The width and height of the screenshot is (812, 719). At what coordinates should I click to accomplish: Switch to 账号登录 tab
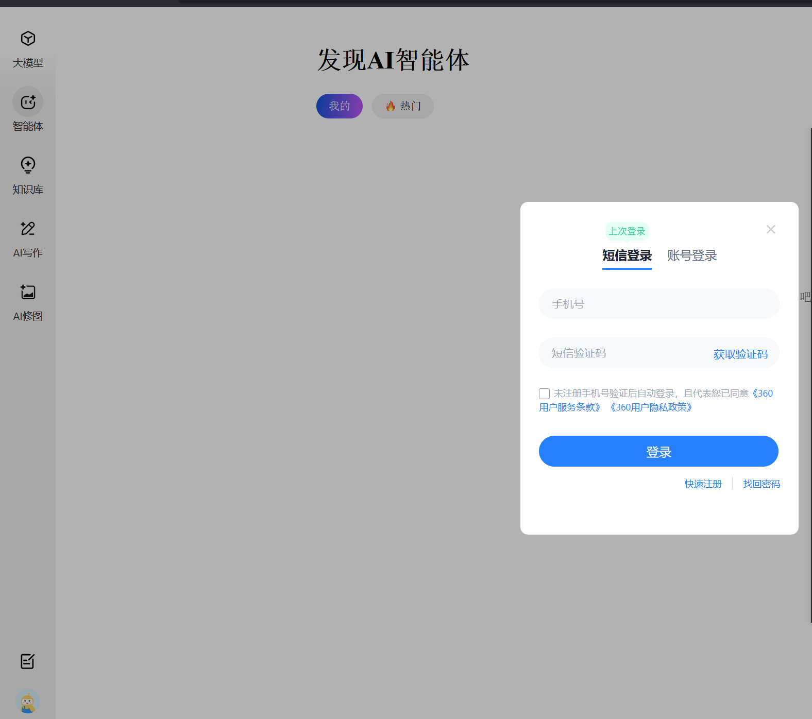click(692, 256)
